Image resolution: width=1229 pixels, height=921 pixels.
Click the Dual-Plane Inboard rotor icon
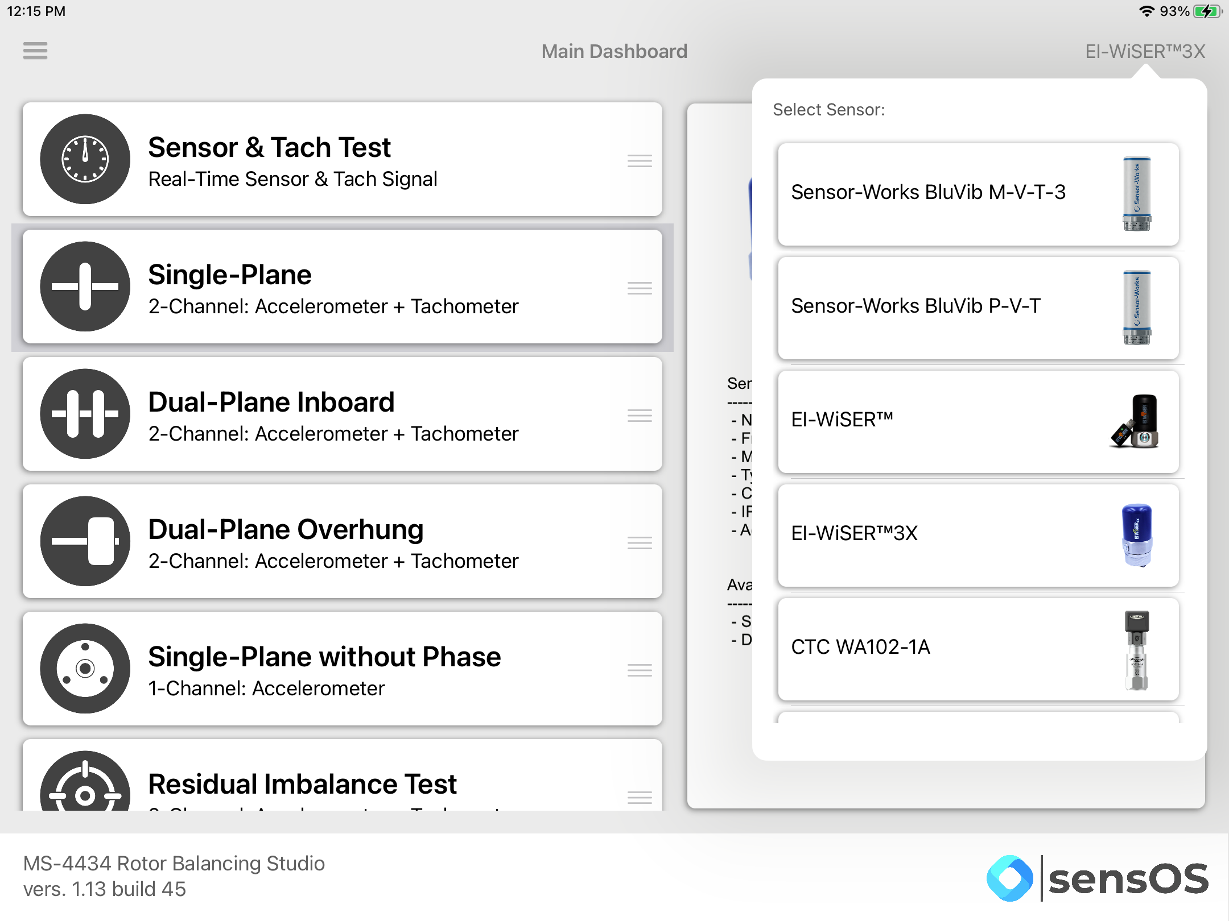click(x=85, y=414)
